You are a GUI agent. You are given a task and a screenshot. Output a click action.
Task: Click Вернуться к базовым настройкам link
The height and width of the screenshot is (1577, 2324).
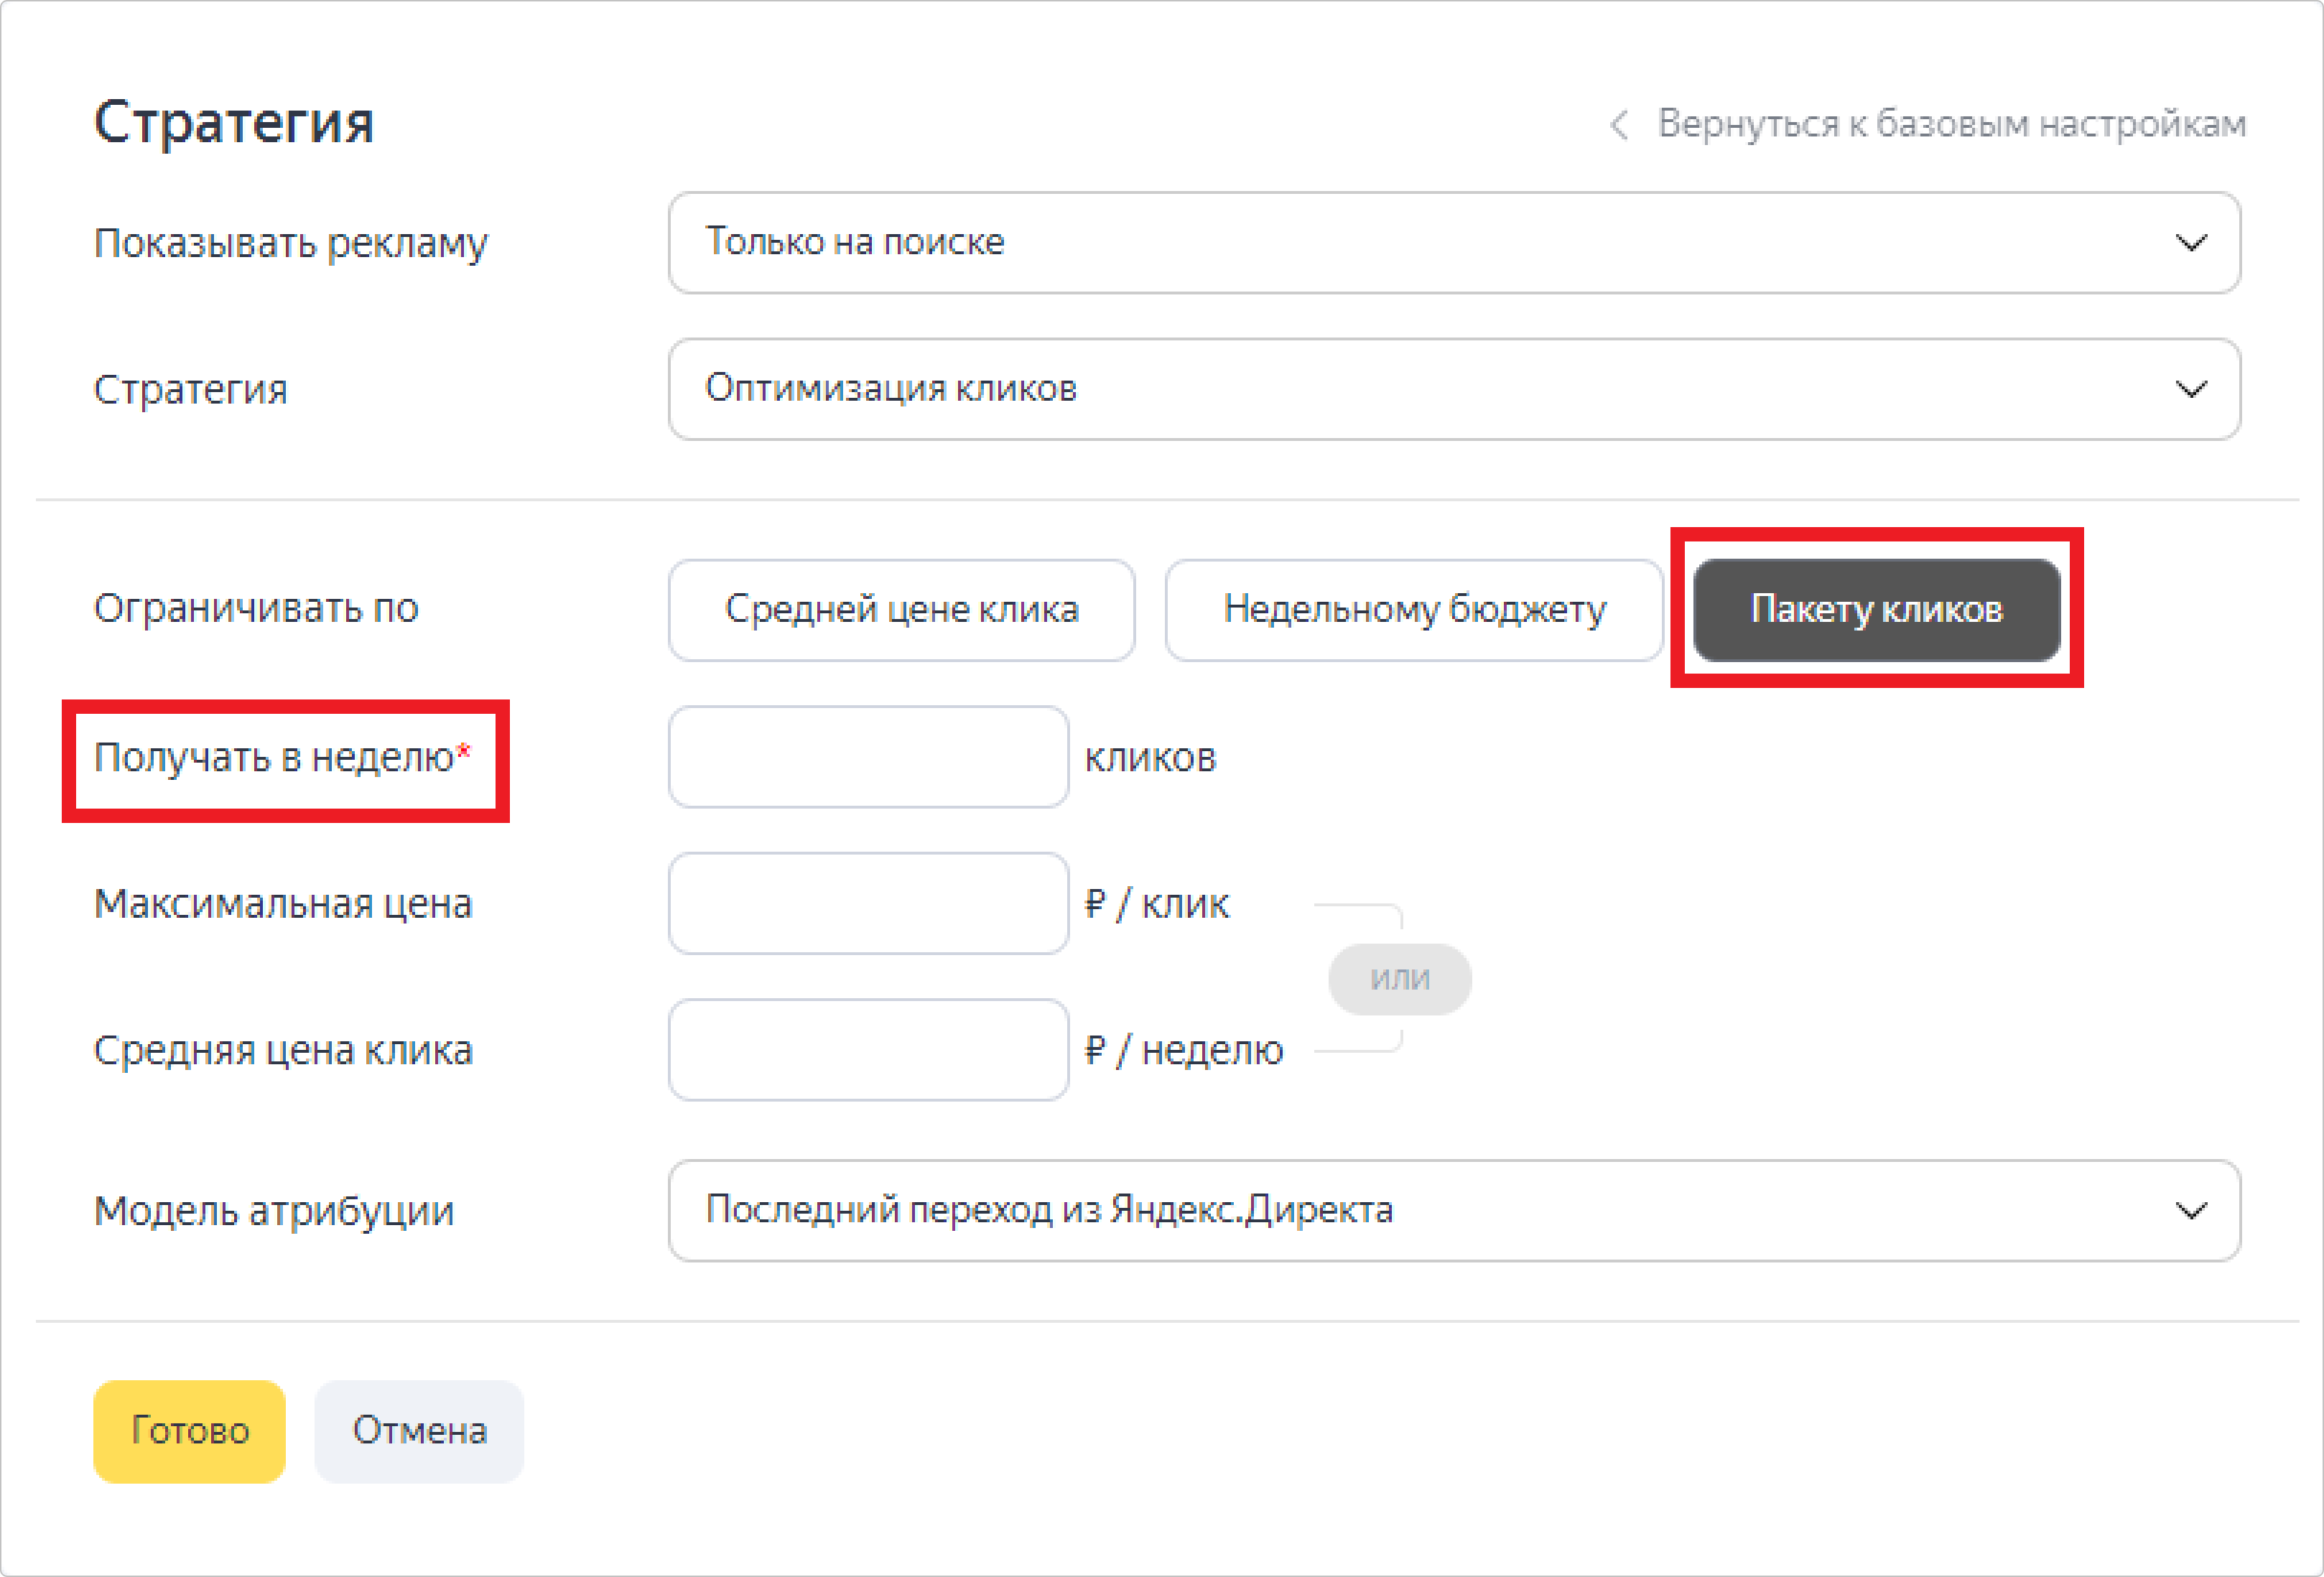pos(1951,124)
